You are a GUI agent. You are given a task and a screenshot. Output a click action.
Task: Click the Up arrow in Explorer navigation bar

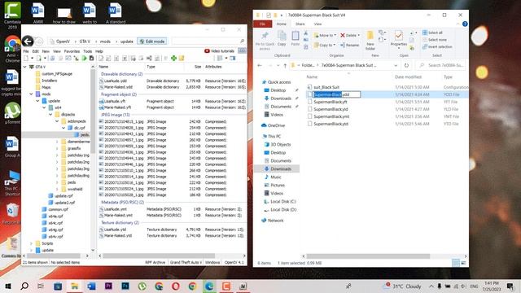pos(285,65)
